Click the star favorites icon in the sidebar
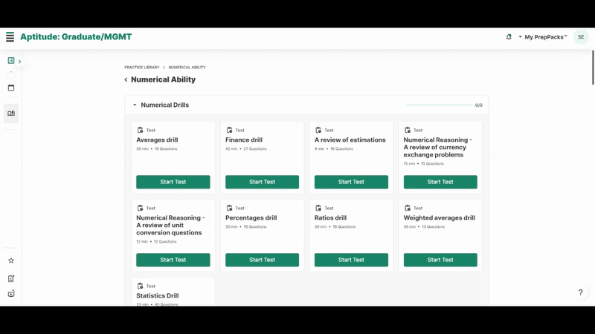 pos(11,261)
